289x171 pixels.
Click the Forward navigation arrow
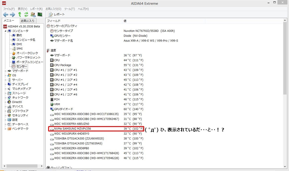coord(12,15)
